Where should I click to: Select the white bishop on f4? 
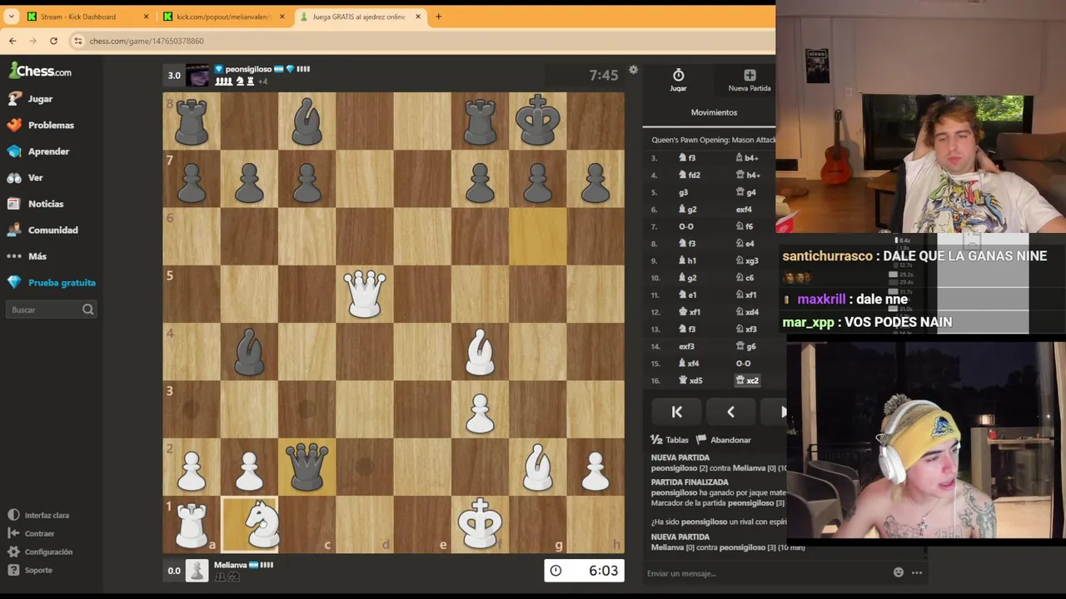480,351
